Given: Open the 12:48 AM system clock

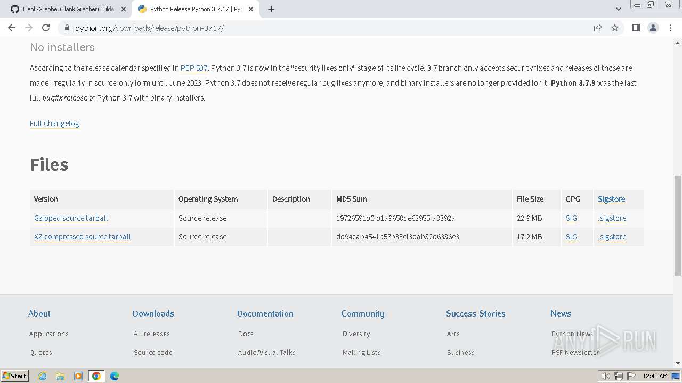Looking at the screenshot, I should 655,376.
